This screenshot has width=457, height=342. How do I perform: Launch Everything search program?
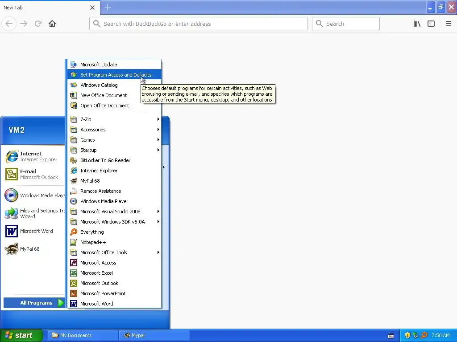pyautogui.click(x=114, y=232)
